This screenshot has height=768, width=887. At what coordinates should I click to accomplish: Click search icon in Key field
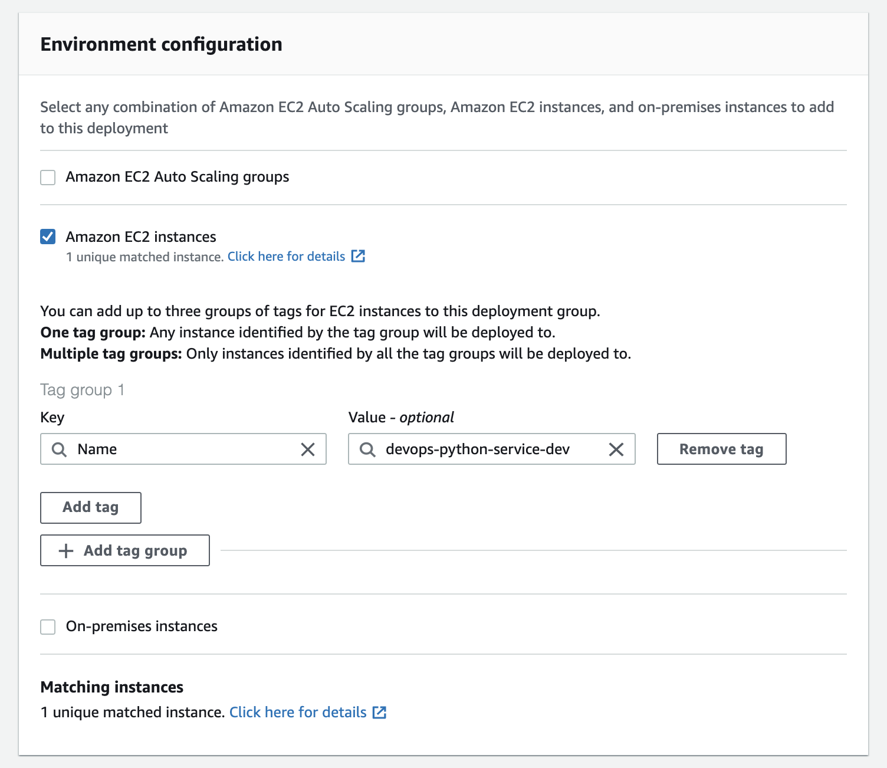point(59,449)
